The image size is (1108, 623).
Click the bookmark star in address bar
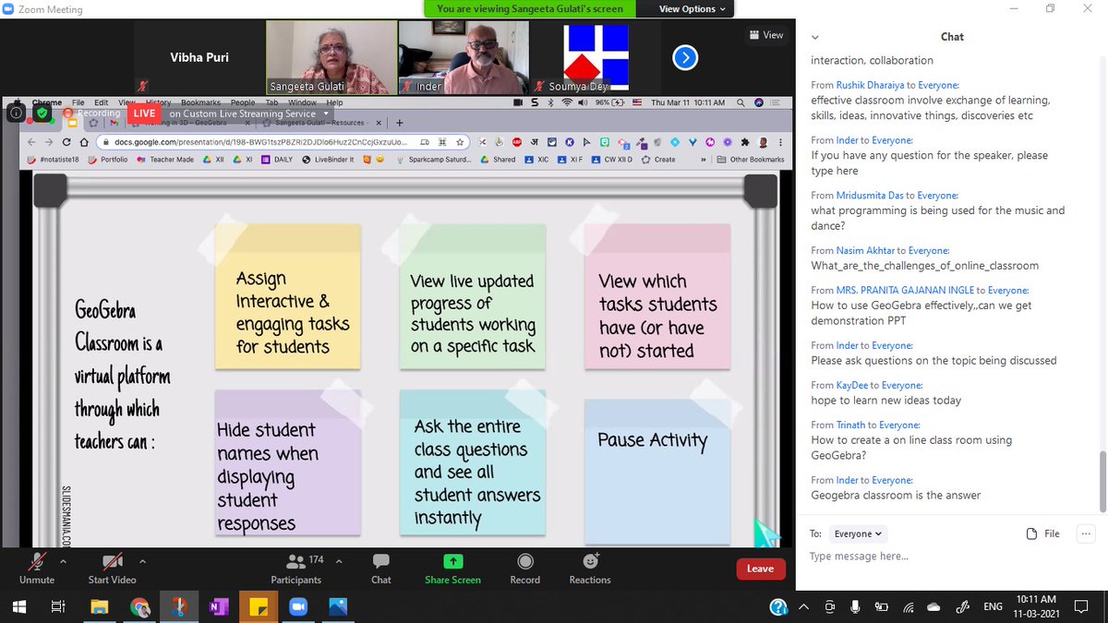(460, 142)
